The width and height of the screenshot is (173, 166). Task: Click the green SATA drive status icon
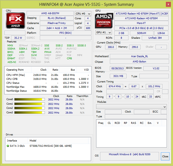tap(8, 146)
